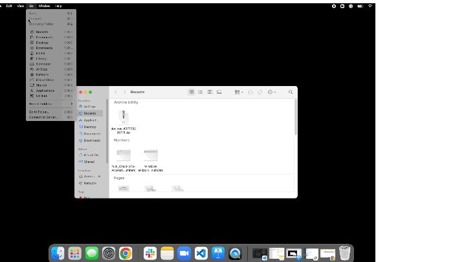Open the Finder search magnifier
This screenshot has height=262, width=466.
[x=291, y=93]
